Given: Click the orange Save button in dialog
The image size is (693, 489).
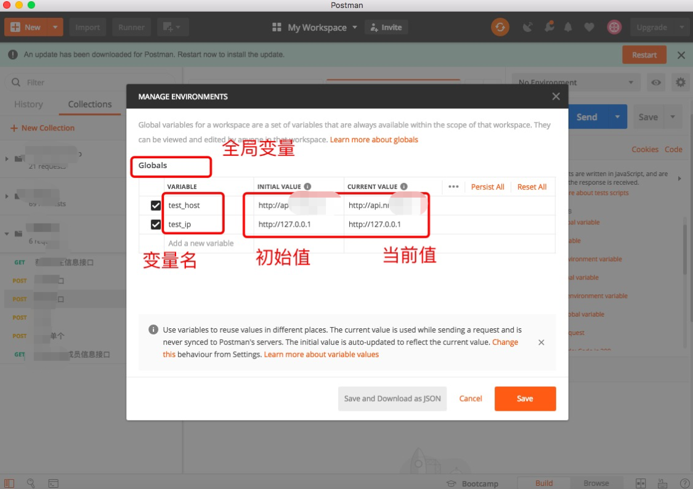Looking at the screenshot, I should 525,398.
